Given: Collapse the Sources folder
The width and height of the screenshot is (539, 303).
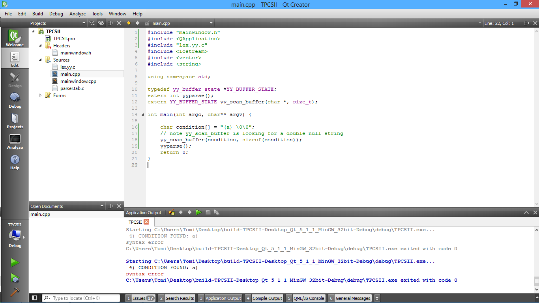Looking at the screenshot, I should [41, 60].
